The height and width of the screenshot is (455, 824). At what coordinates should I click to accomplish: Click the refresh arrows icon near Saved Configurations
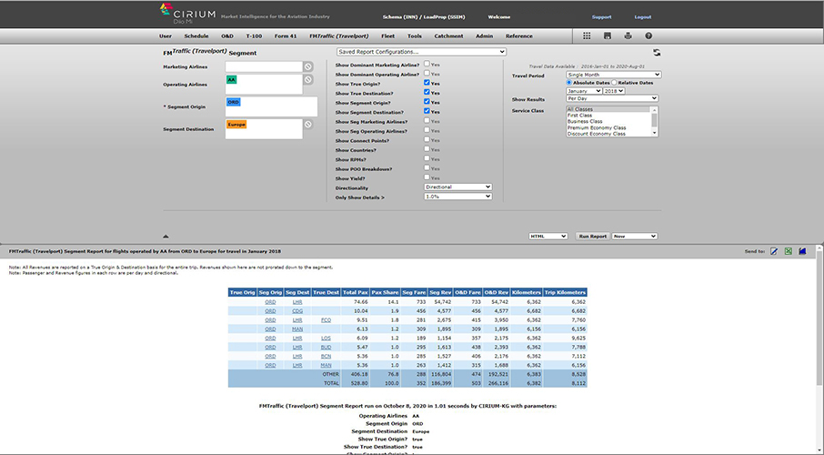point(657,53)
